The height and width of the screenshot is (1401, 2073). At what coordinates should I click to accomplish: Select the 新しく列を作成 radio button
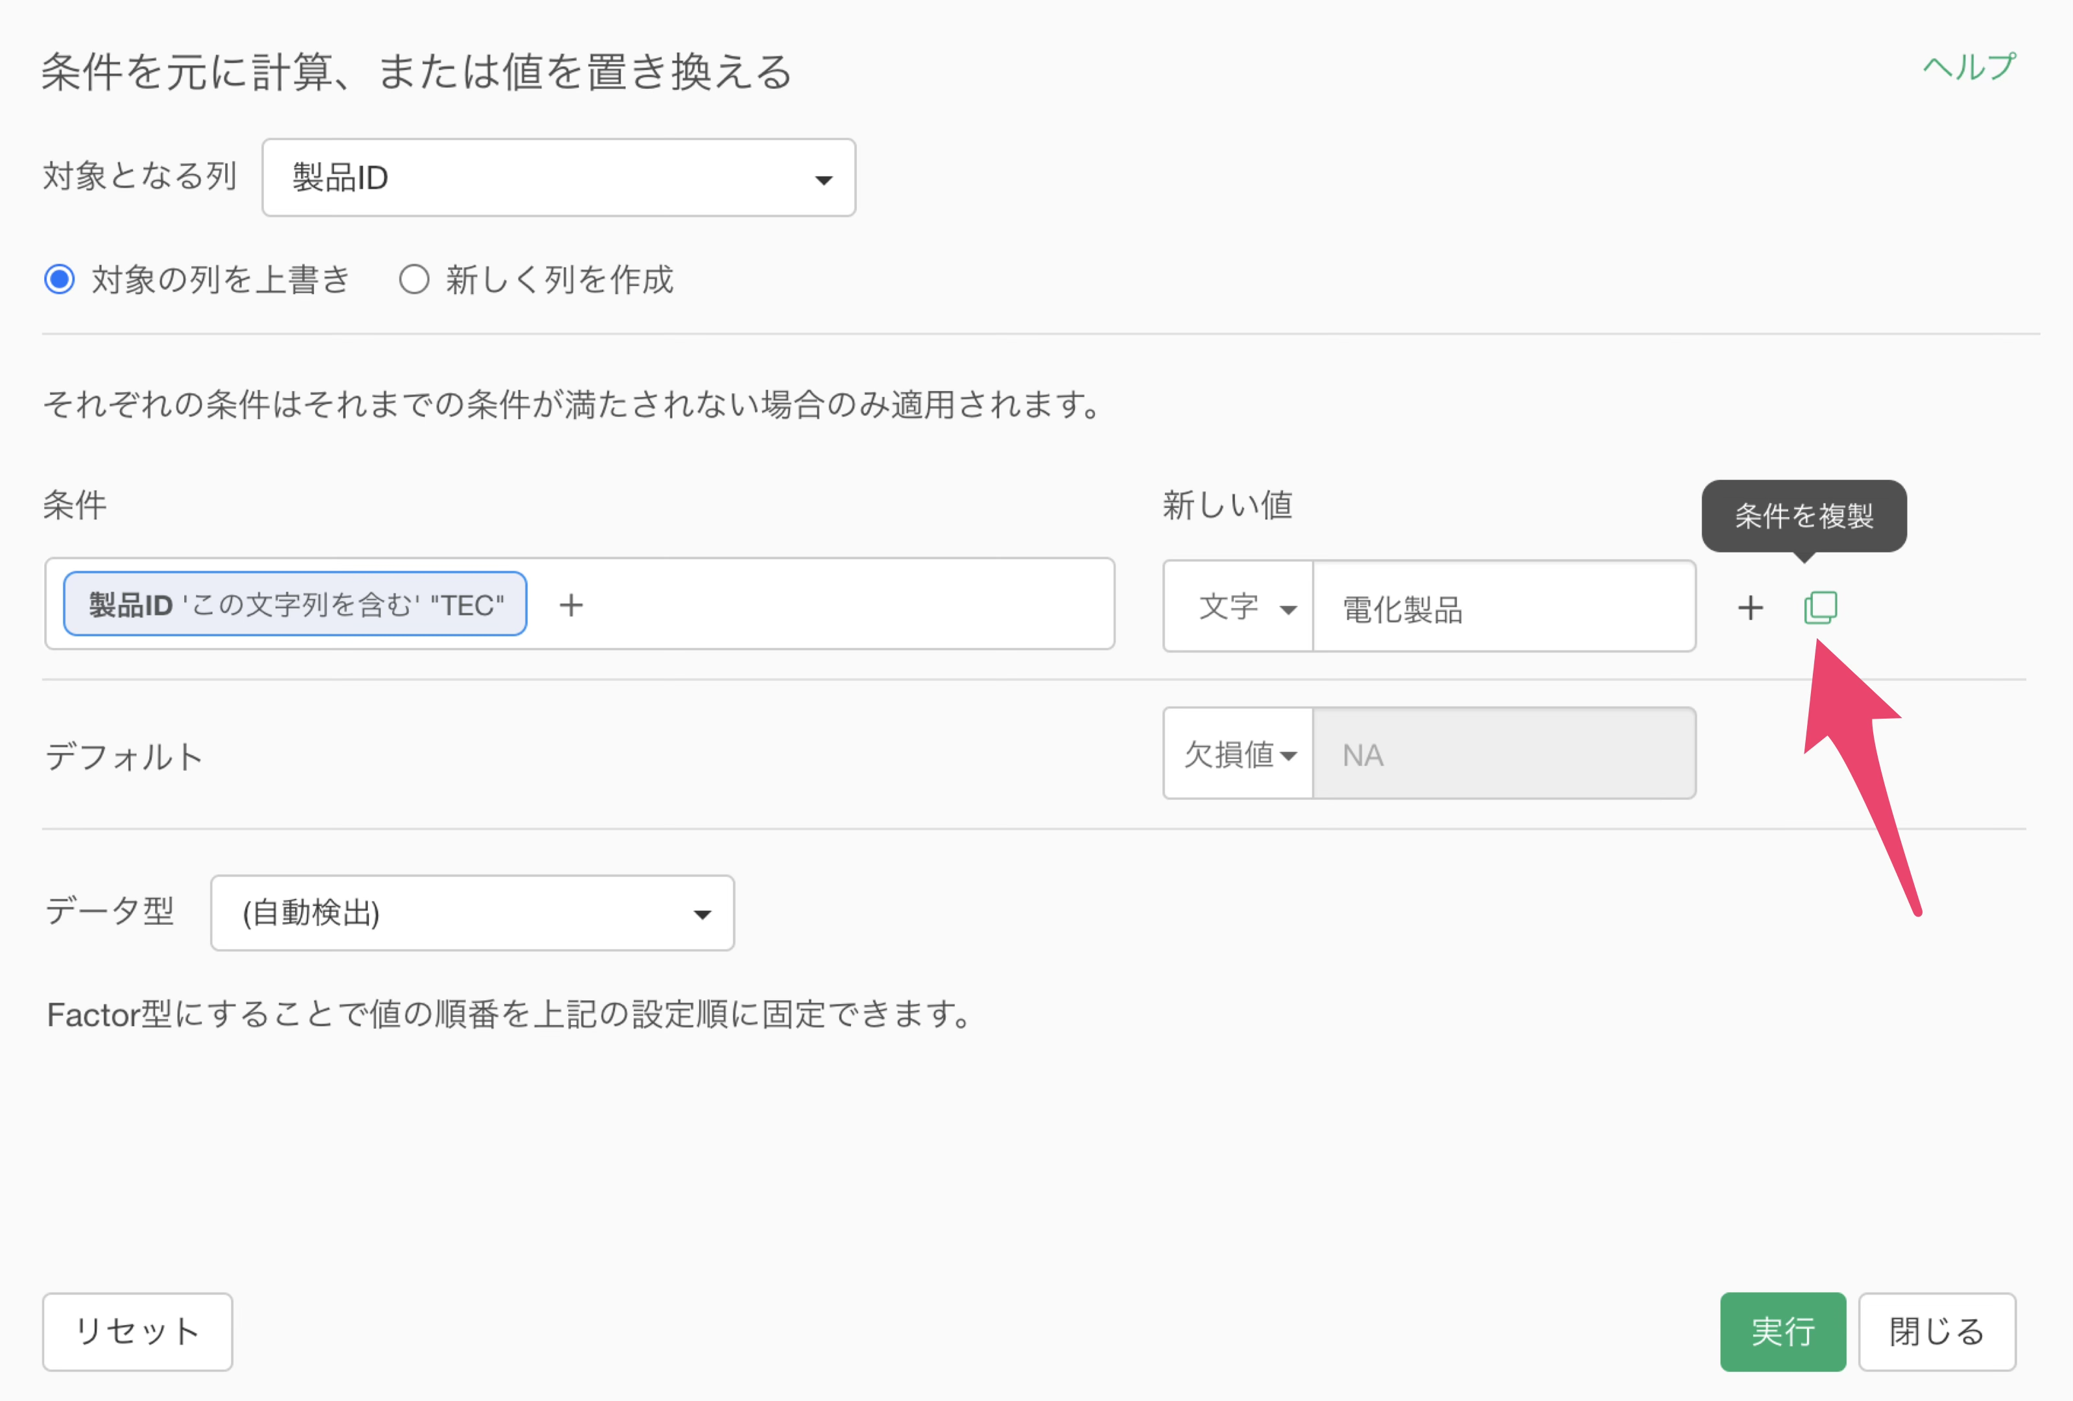[x=414, y=280]
